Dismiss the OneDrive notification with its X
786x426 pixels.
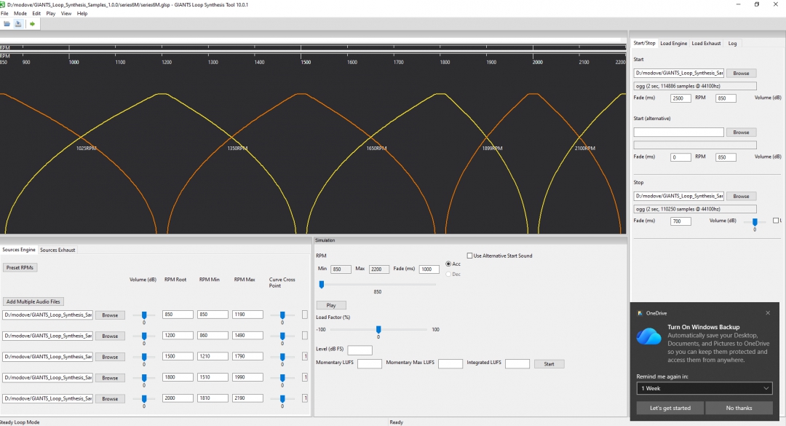coord(768,313)
